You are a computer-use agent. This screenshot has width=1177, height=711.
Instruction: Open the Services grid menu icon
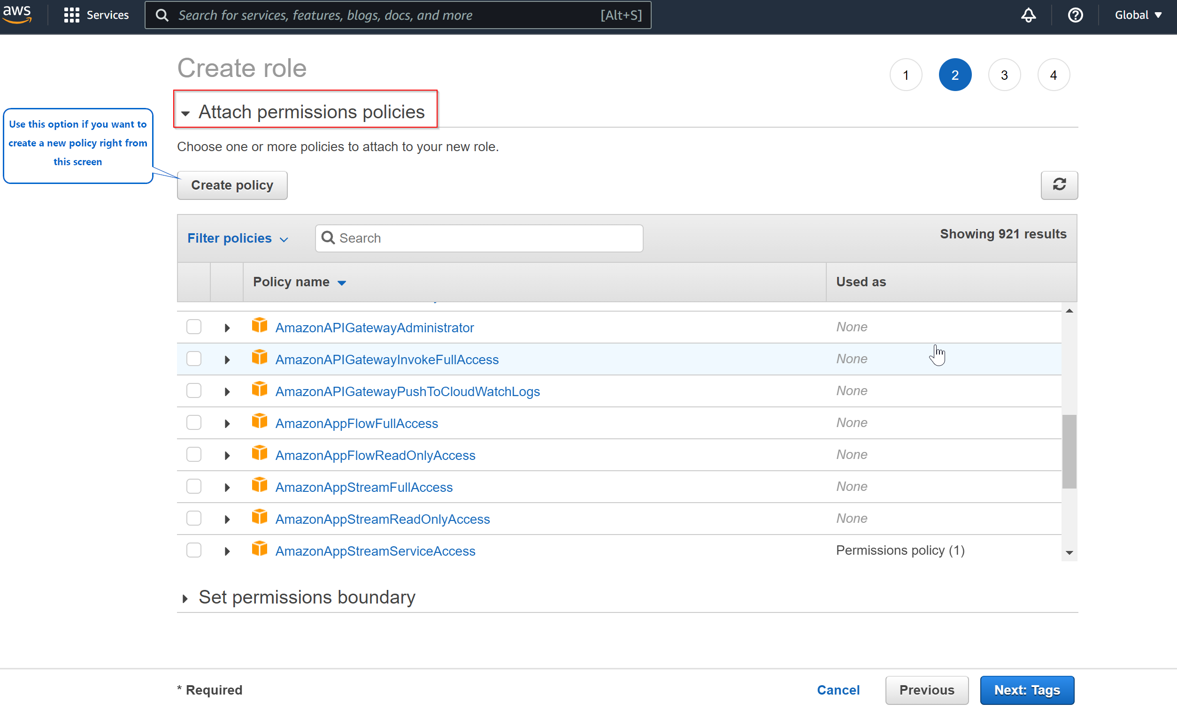pos(72,15)
